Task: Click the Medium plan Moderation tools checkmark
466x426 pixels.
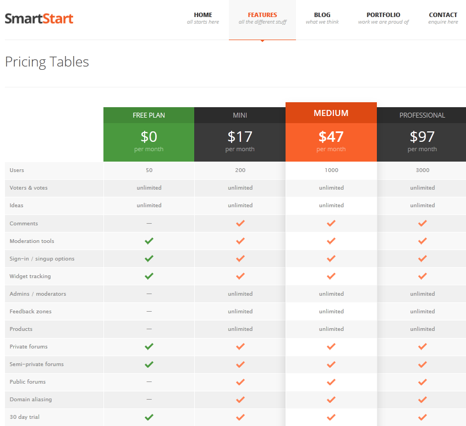Action: point(331,241)
